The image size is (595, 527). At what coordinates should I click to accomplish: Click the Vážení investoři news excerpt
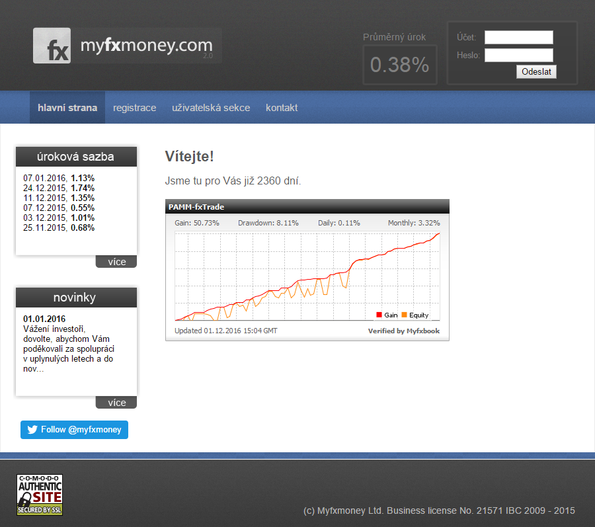69,348
